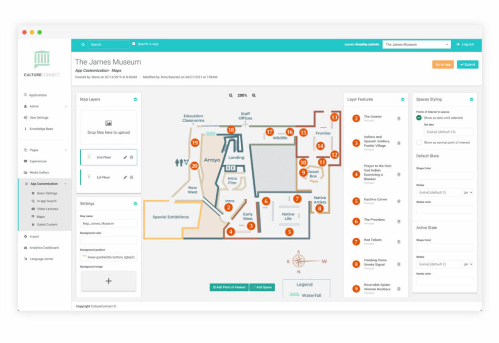Click hotspot marker 18 on the map
499x343 pixels.
231,130
